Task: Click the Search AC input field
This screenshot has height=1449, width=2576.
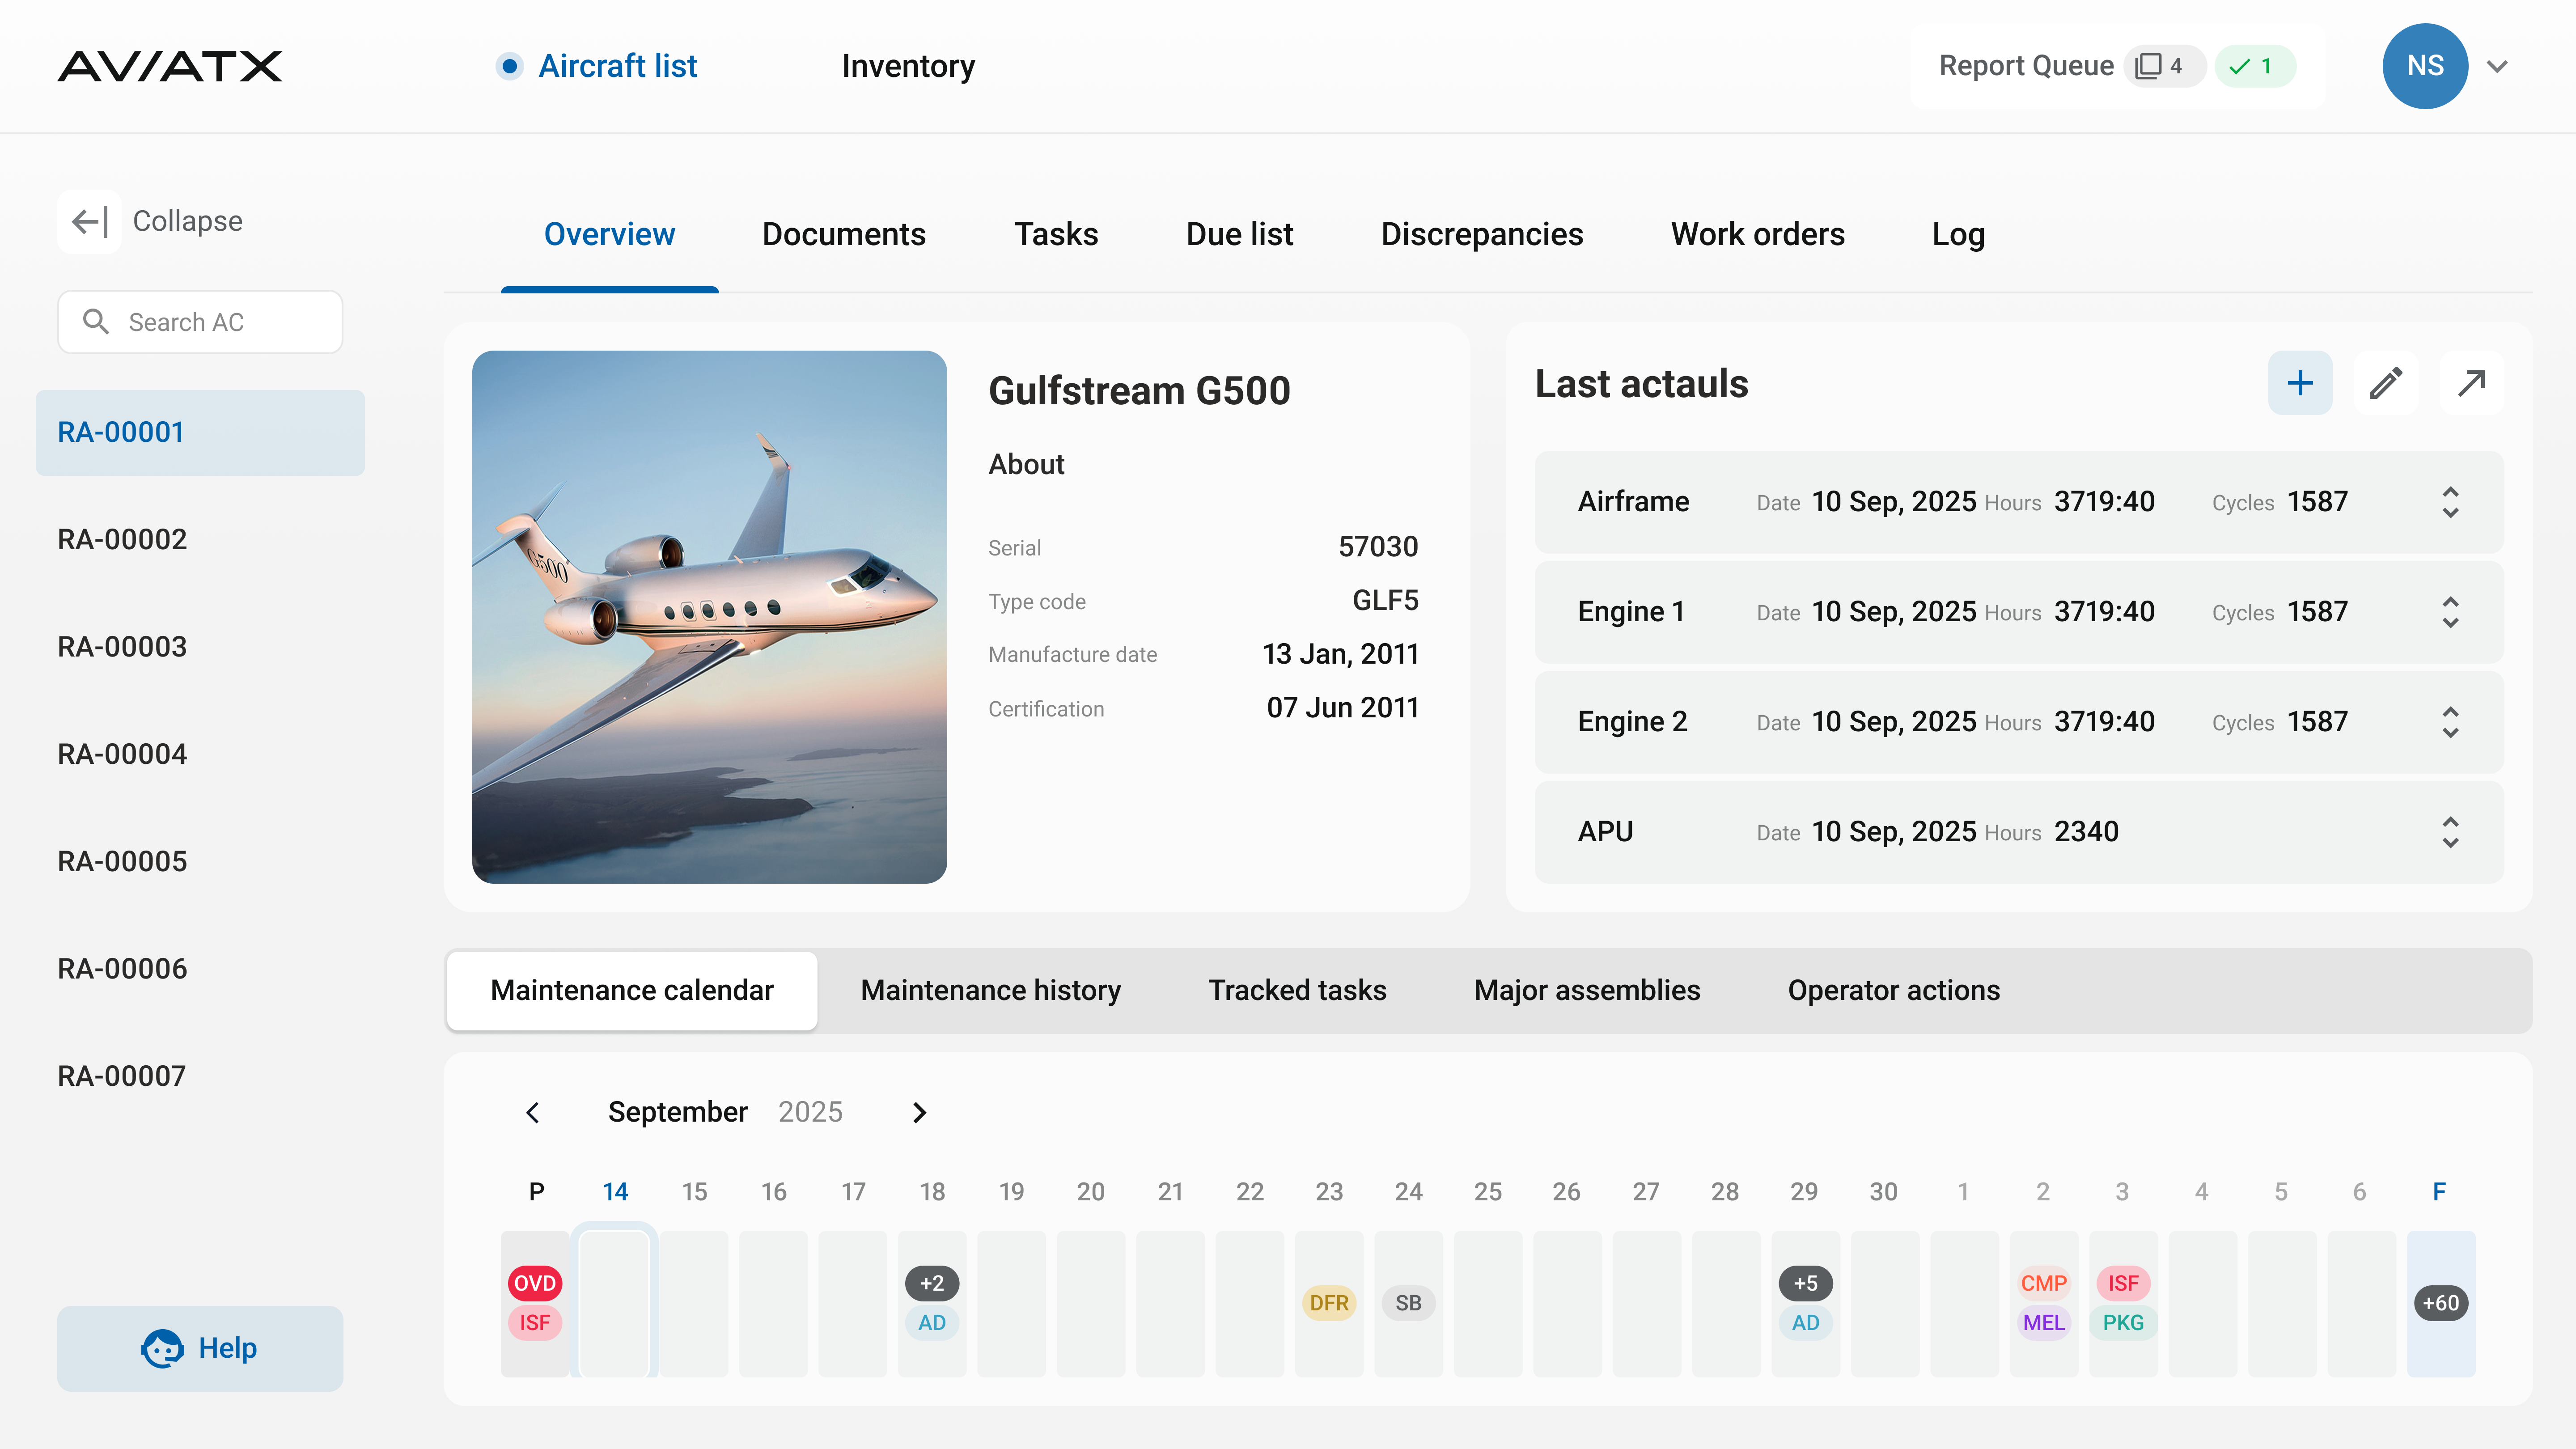Action: (200, 322)
